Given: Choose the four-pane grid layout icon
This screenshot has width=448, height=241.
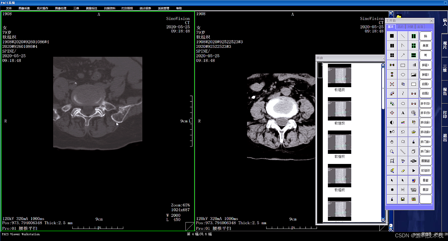Looking at the screenshot, I should (x=392, y=55).
